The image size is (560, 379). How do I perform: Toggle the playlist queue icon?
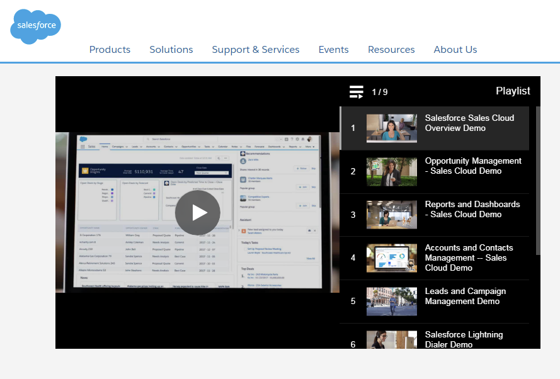(357, 92)
